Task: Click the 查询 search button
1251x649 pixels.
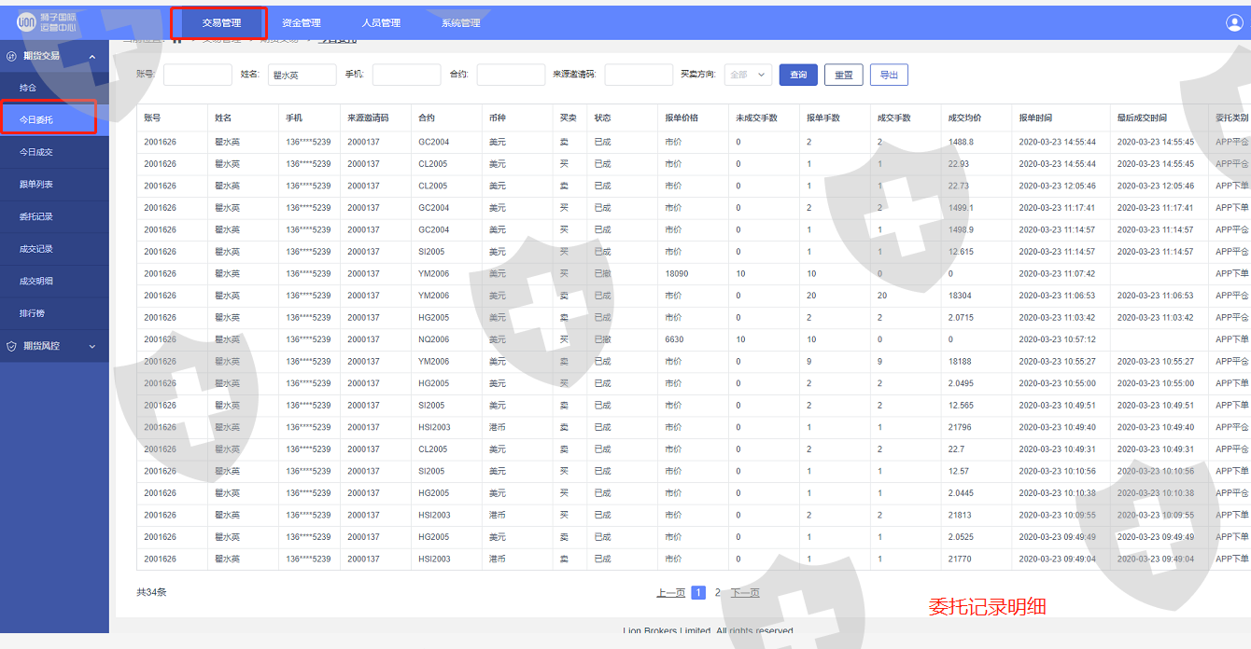Action: coord(798,75)
